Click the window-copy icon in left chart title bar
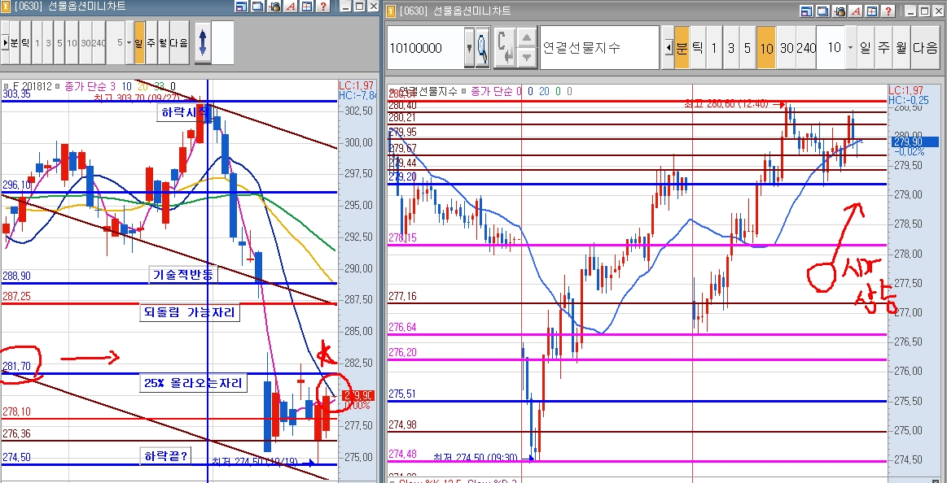This screenshot has width=947, height=483. pos(257,7)
